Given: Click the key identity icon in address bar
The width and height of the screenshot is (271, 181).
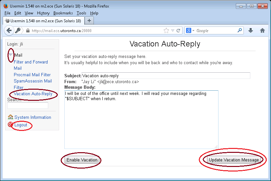Looking at the screenshot, I should tap(18, 30).
